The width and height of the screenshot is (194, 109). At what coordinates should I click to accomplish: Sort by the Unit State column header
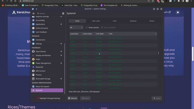[x=102, y=34]
